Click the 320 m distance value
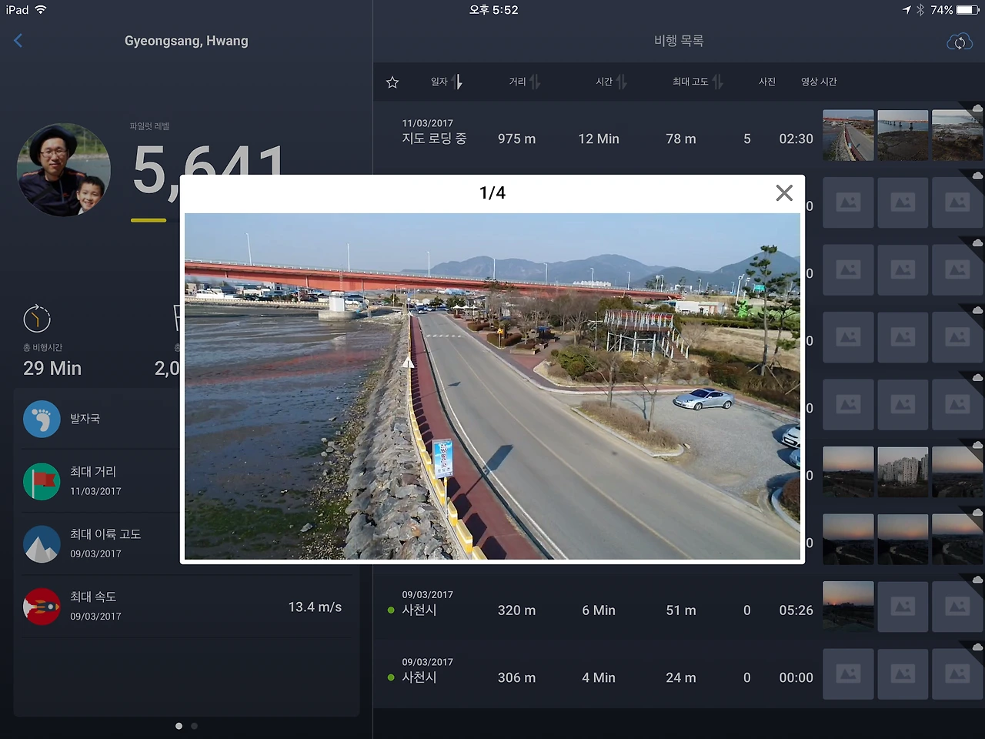This screenshot has width=985, height=739. (516, 610)
